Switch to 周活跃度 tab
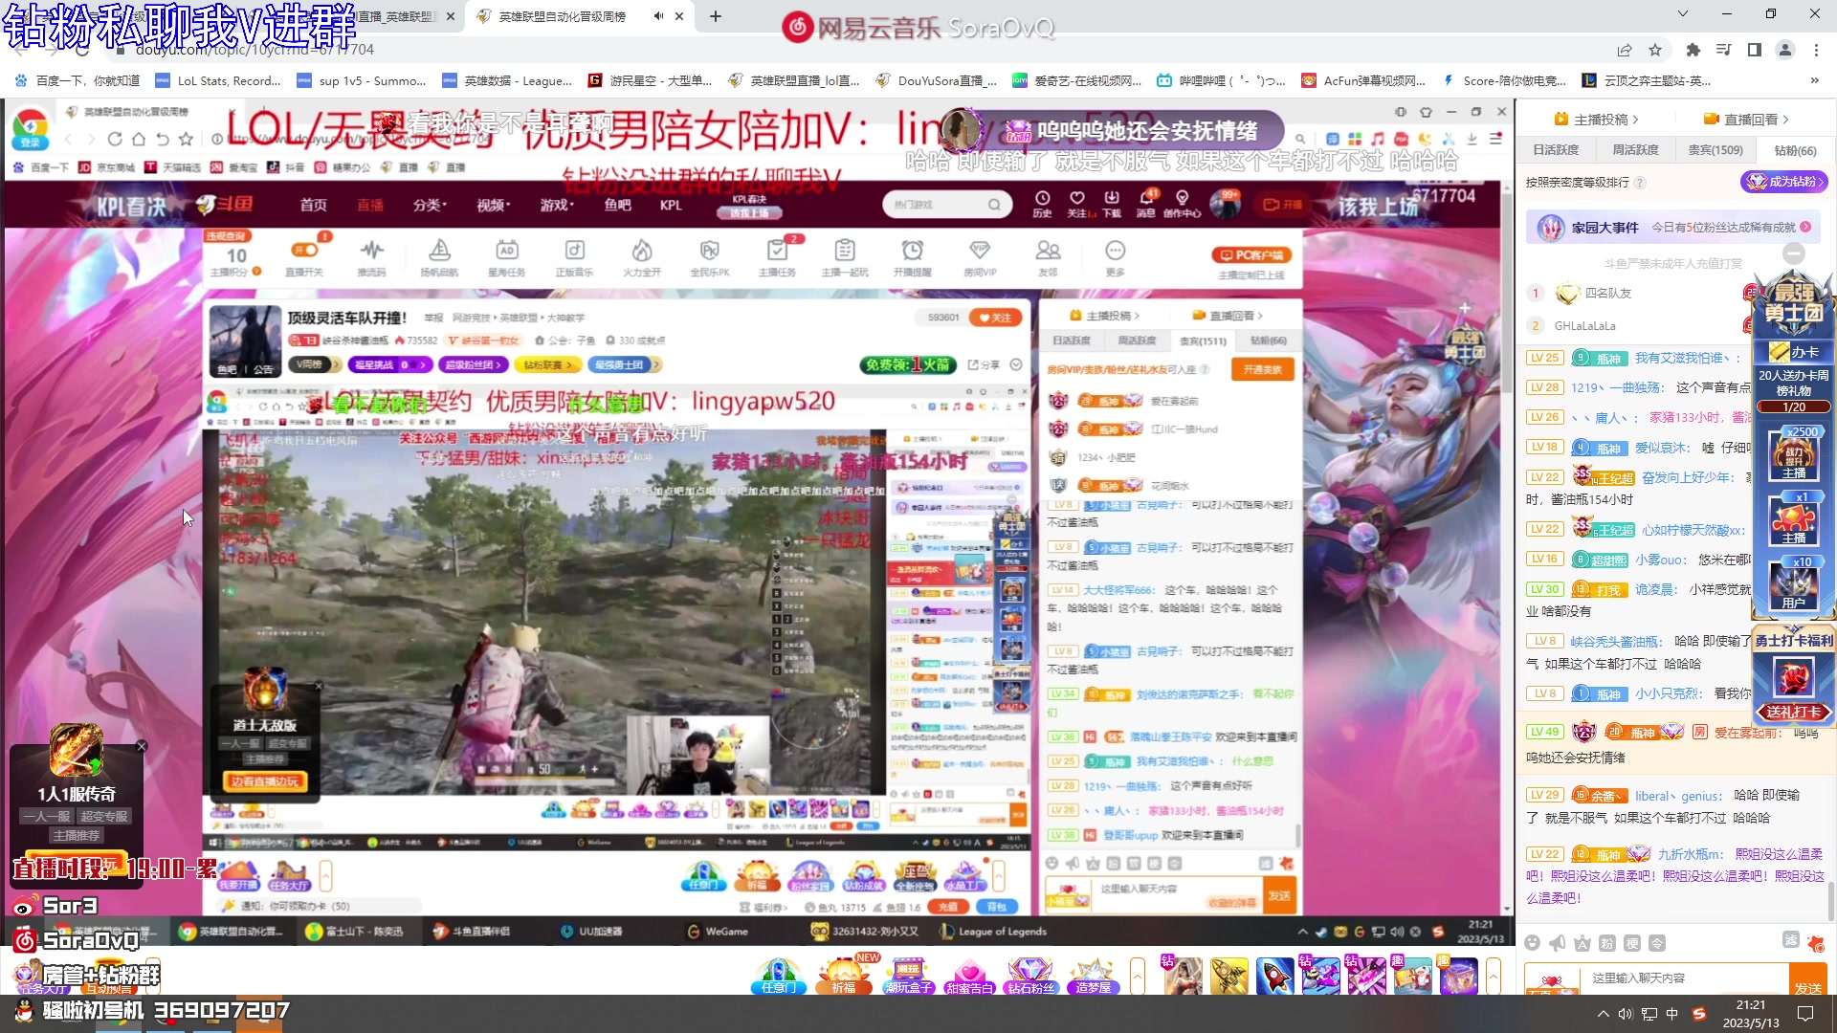The image size is (1837, 1033). tap(1635, 150)
